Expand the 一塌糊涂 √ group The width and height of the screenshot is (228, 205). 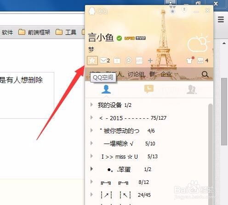click(x=91, y=143)
